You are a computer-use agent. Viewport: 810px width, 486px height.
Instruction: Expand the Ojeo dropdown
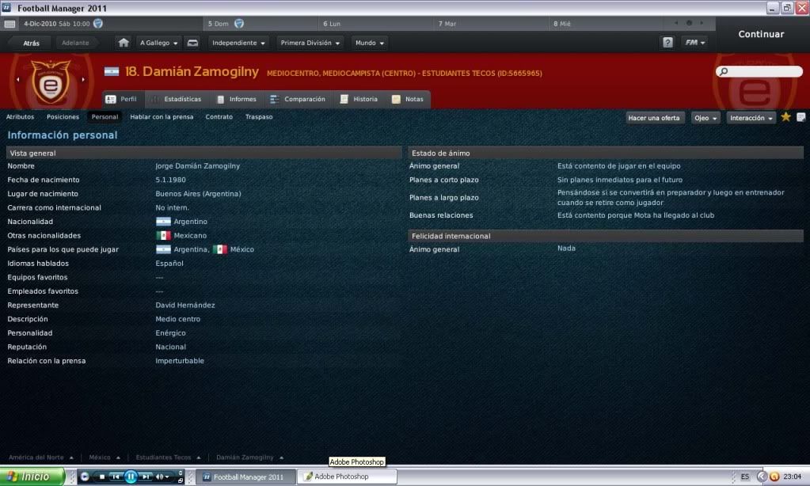coord(705,118)
